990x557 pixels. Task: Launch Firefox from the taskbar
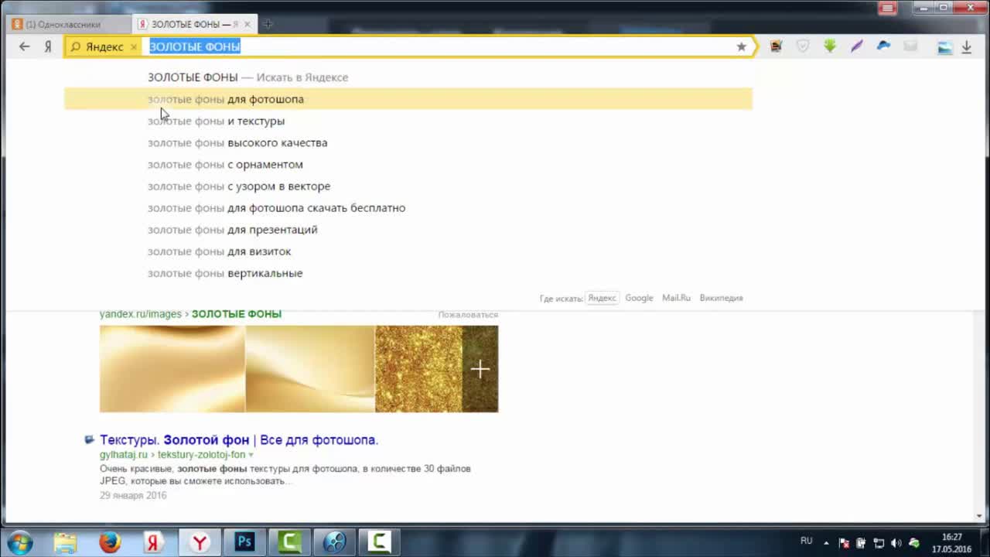pos(110,542)
